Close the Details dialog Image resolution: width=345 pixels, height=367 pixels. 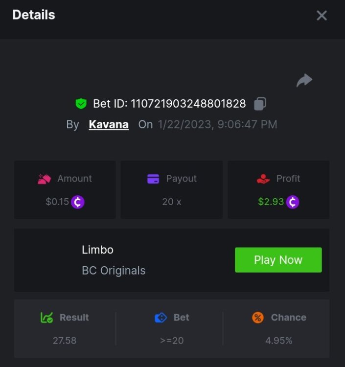322,16
